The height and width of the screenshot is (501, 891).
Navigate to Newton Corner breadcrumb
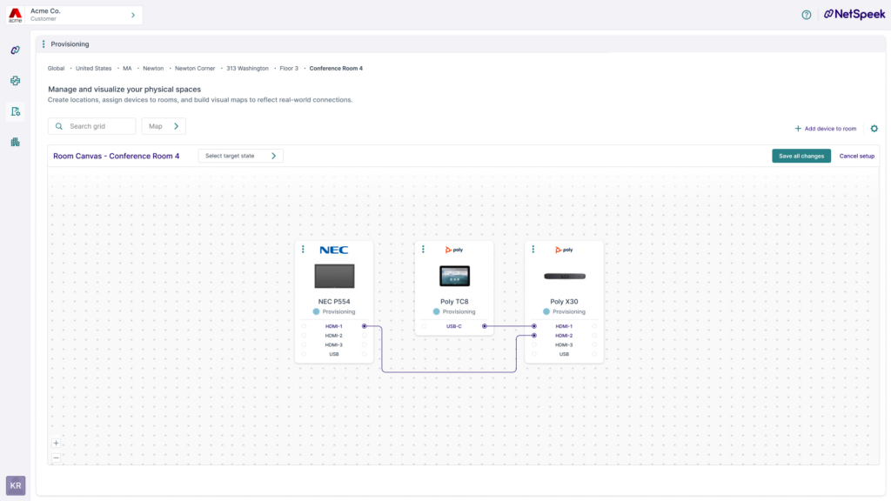pyautogui.click(x=195, y=68)
